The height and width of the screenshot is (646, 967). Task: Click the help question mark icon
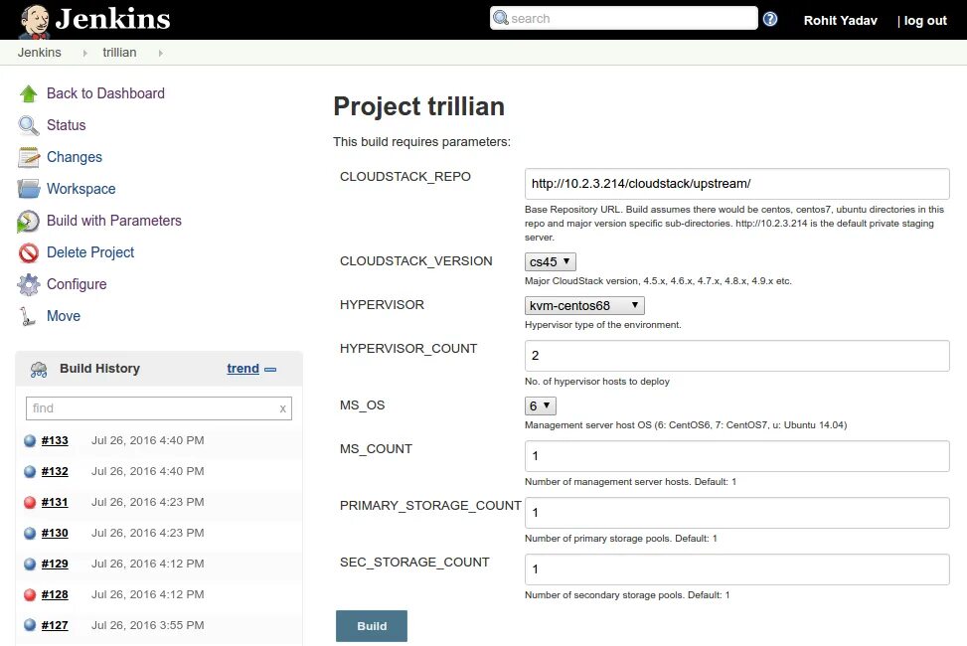[769, 19]
